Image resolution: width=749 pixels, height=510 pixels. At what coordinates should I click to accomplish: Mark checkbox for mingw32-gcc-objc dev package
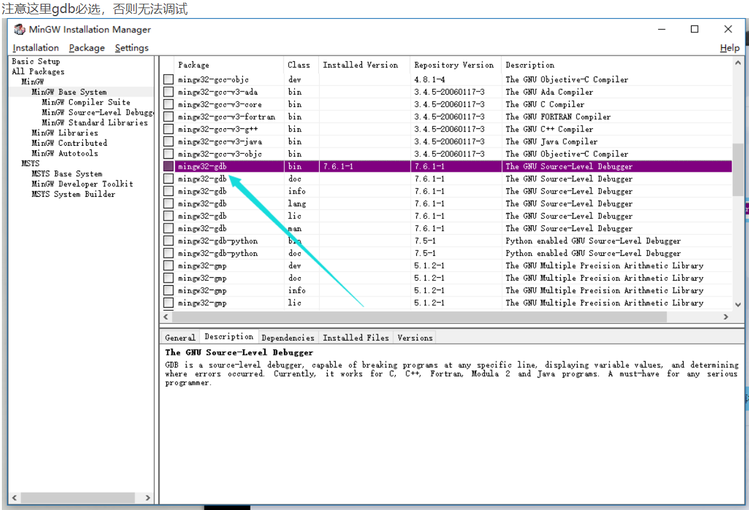(168, 80)
